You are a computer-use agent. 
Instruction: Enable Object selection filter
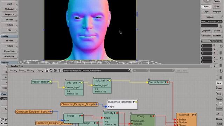pyautogui.click(x=206, y=6)
